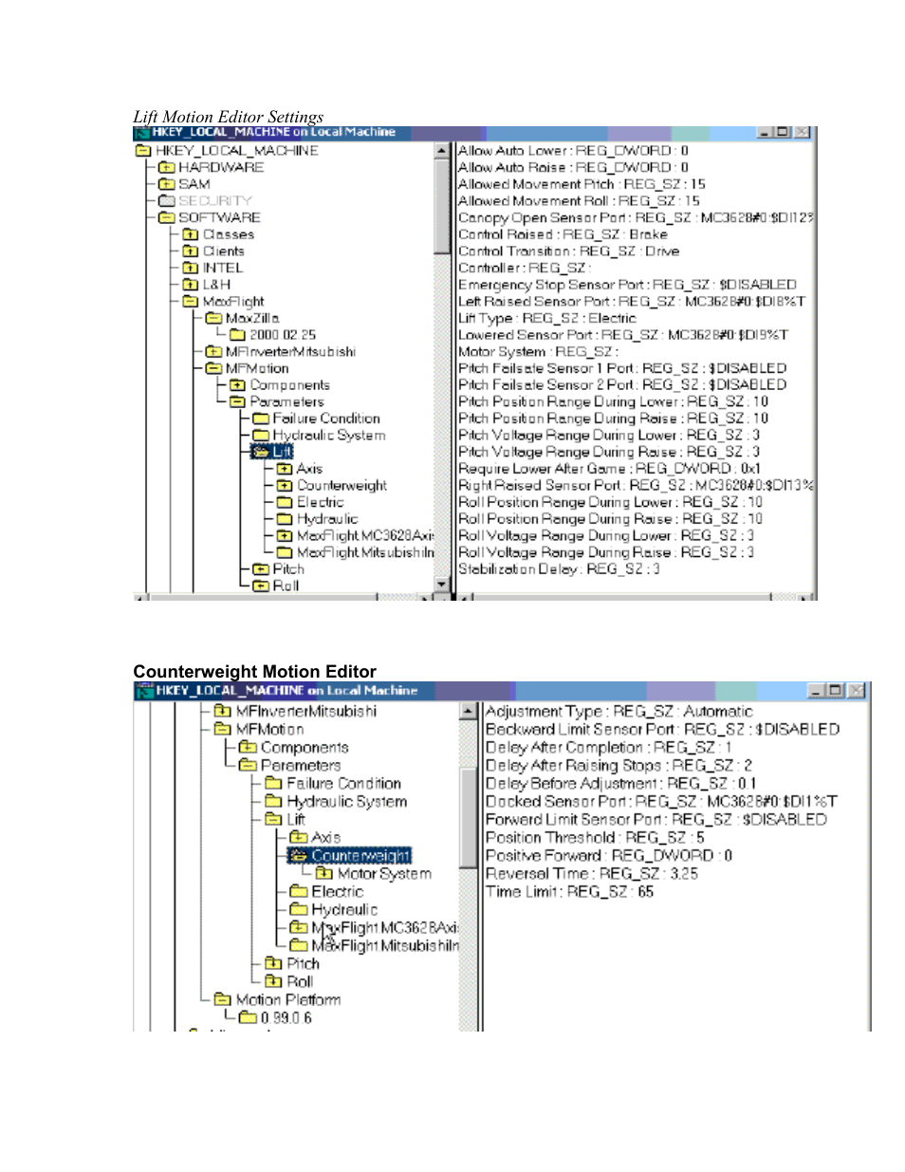Open the Classes folder icon

pyautogui.click(x=190, y=234)
